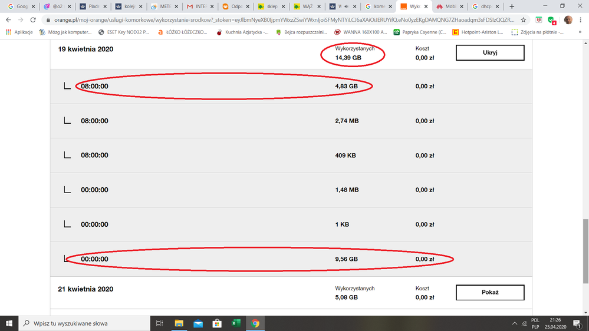Open bookmark Bejca rozpuszczalni
The height and width of the screenshot is (331, 589).
(x=301, y=32)
